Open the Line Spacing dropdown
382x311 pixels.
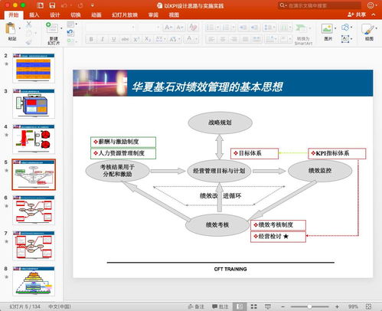coord(269,28)
